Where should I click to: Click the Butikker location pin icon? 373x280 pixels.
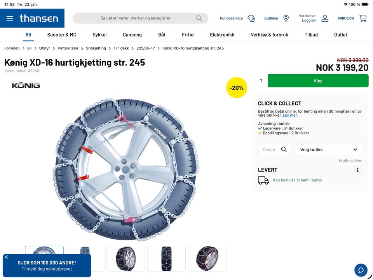[x=286, y=18]
